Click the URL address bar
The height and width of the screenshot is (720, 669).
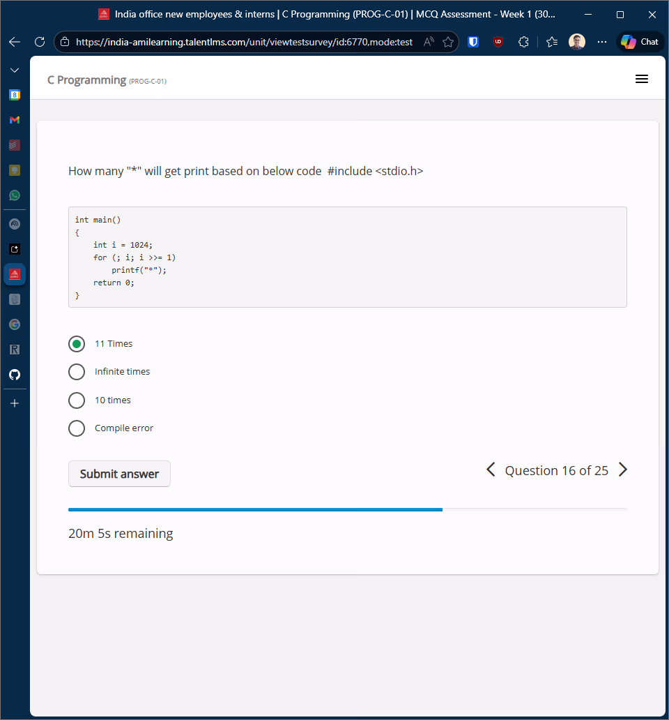tap(244, 42)
